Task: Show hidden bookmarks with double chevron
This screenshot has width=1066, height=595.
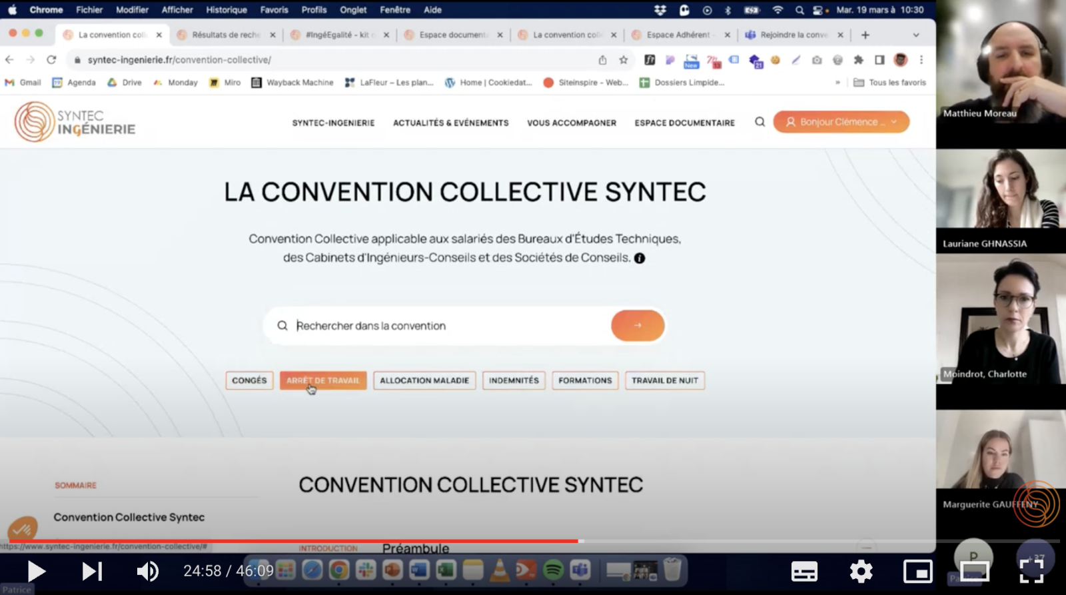Action: pos(837,83)
